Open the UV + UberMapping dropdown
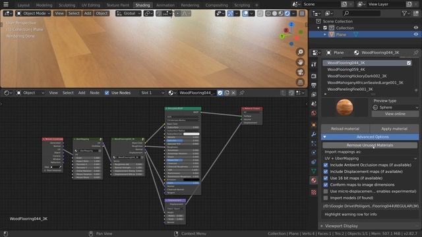The image size is (422, 237). tap(371, 158)
